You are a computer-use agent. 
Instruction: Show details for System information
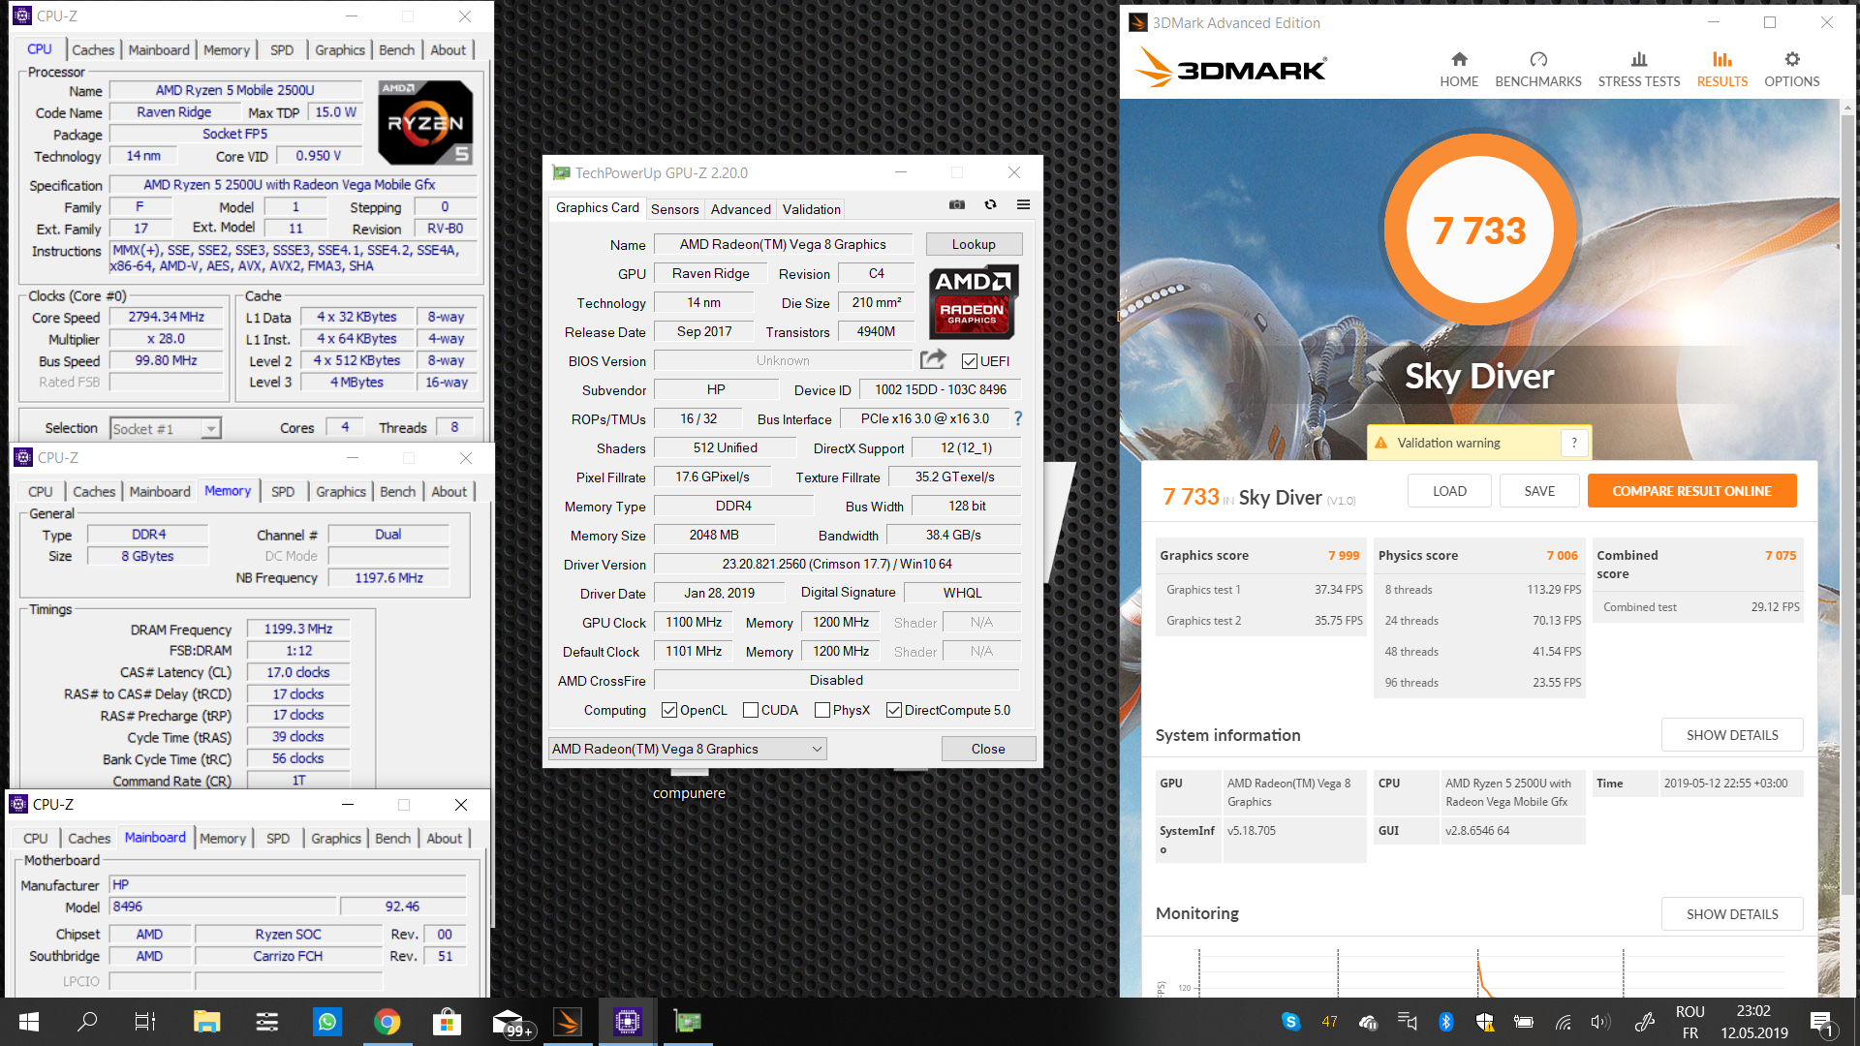[1732, 735]
